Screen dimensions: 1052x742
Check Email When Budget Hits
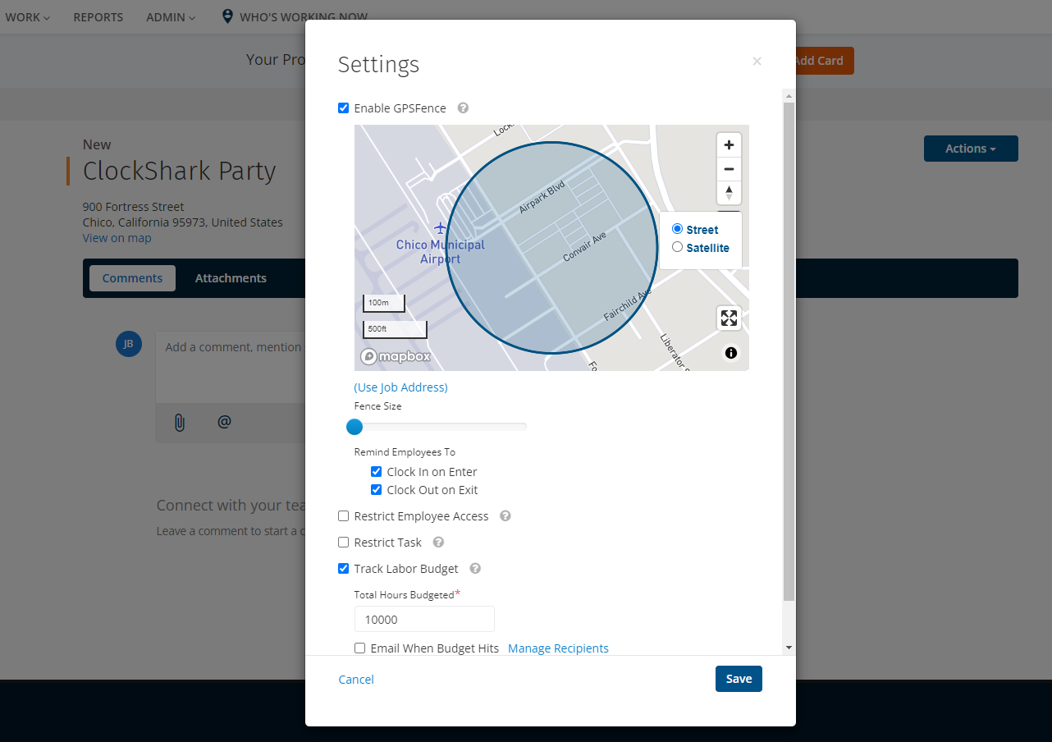pos(359,648)
